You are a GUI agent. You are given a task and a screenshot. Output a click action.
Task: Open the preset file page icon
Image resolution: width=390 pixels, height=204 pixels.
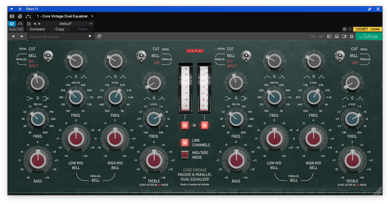pos(29,24)
